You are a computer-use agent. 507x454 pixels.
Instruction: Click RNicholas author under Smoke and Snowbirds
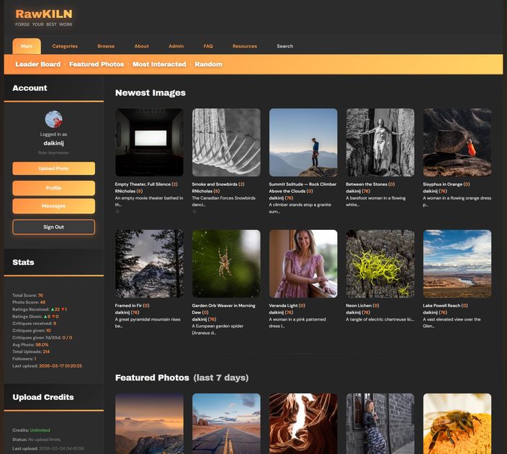(202, 191)
